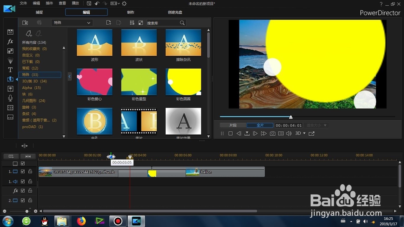This screenshot has width=404, height=227.
Task: Open the 文件 menu
Action: [23, 3]
